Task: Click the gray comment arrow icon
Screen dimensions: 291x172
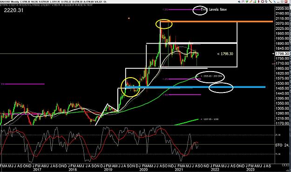Action: (266, 1)
